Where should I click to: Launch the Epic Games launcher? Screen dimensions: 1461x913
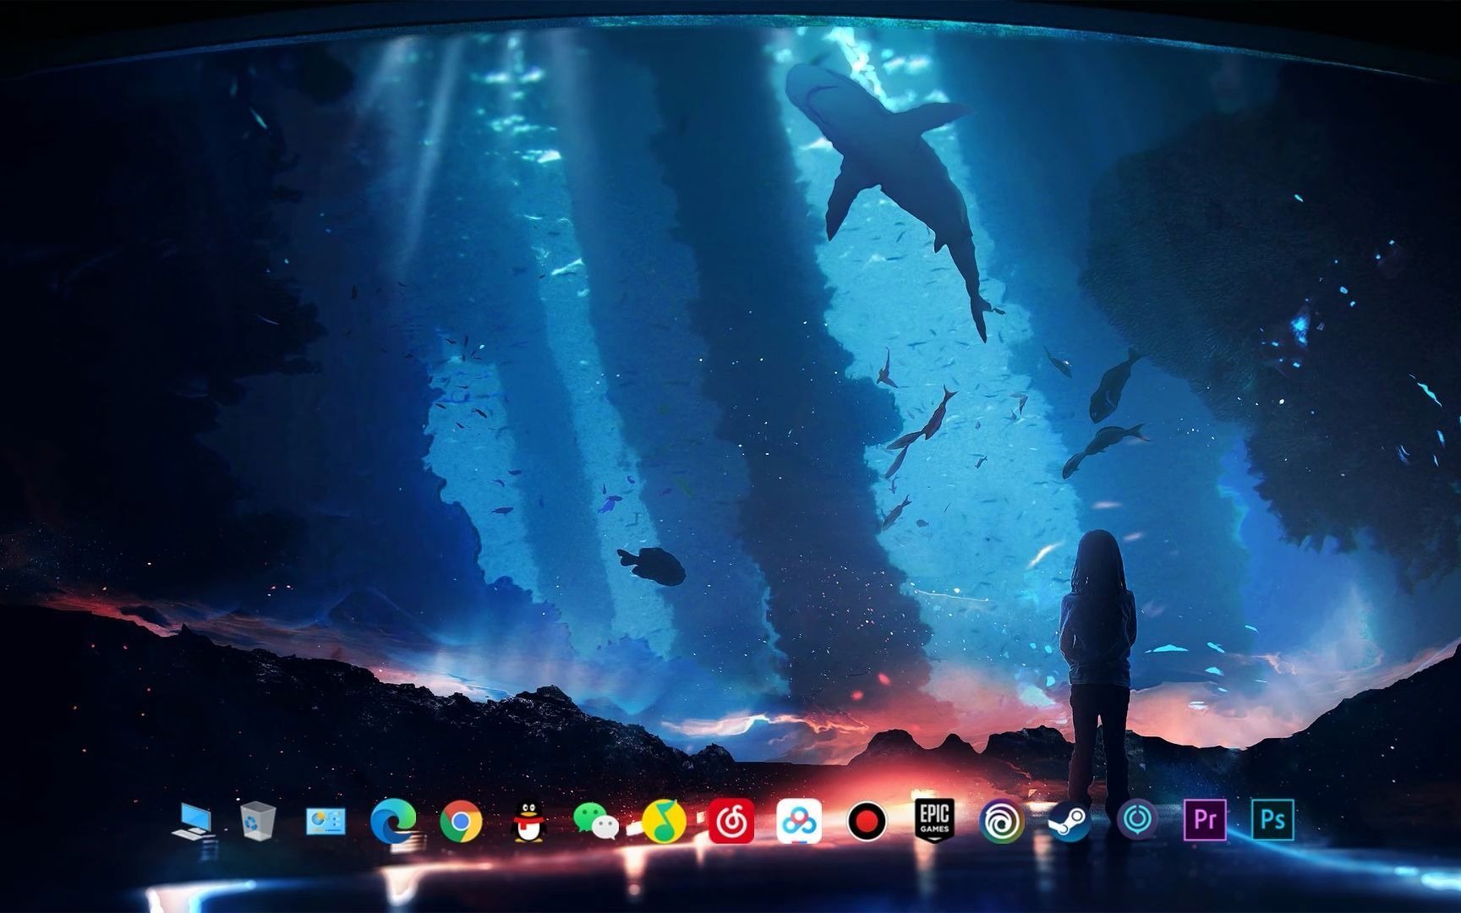(933, 821)
